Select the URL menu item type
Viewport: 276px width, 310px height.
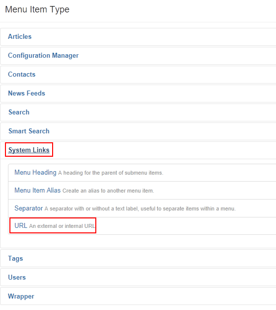(x=21, y=225)
